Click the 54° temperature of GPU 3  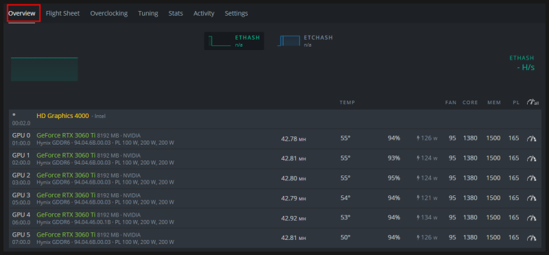click(x=345, y=198)
